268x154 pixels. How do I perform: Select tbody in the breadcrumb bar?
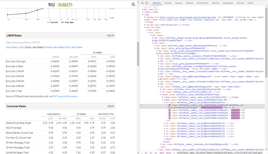[169, 153]
